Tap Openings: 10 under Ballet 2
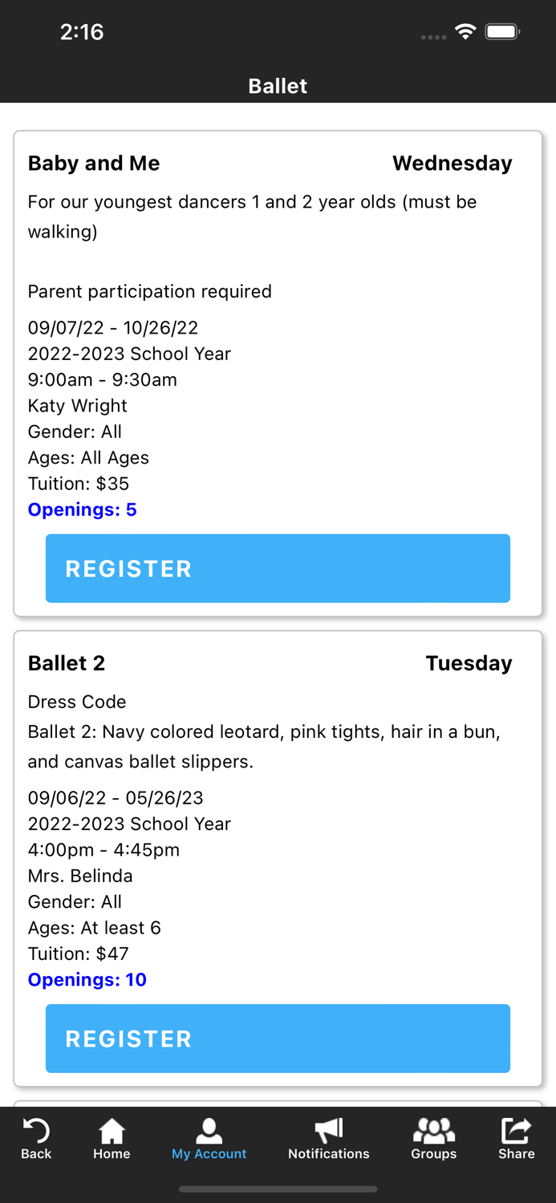 pyautogui.click(x=87, y=979)
